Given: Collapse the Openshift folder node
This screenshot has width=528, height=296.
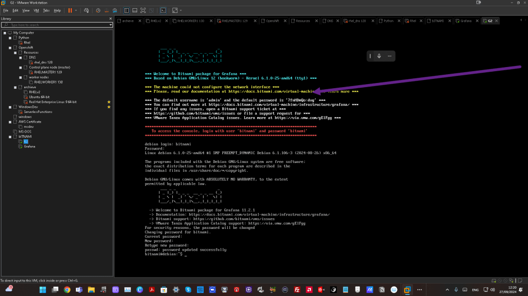Looking at the screenshot, I should click(x=10, y=48).
